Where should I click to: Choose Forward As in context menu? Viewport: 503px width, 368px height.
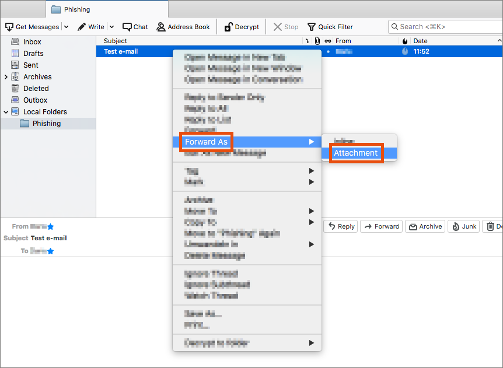[206, 142]
